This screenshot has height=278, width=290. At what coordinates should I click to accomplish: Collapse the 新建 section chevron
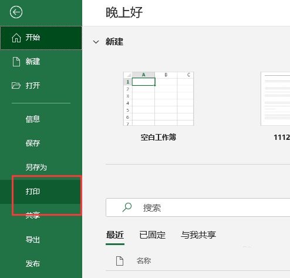coord(96,42)
